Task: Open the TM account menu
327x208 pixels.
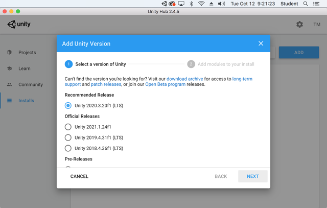Action: coord(317,25)
